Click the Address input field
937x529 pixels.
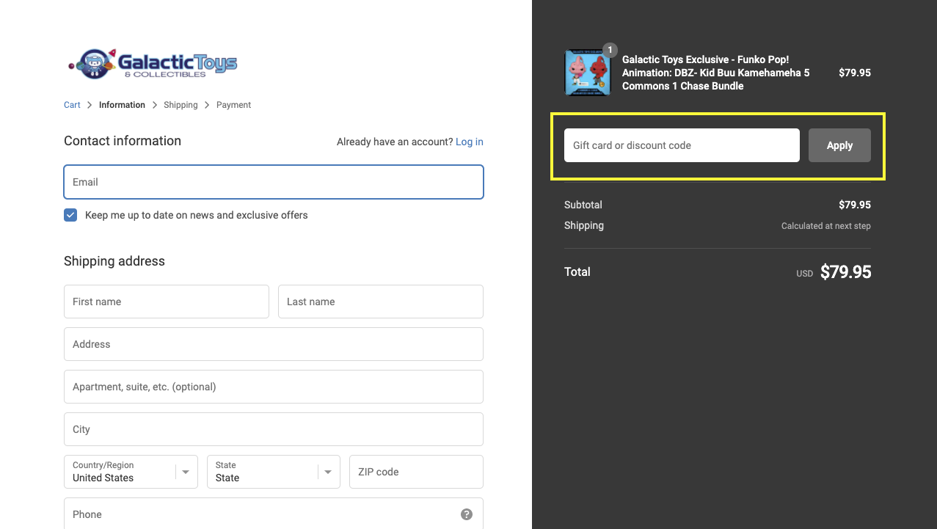pyautogui.click(x=274, y=344)
